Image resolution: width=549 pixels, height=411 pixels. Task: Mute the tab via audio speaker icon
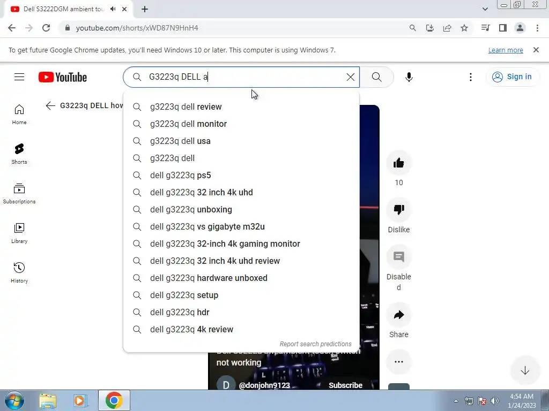tap(113, 9)
